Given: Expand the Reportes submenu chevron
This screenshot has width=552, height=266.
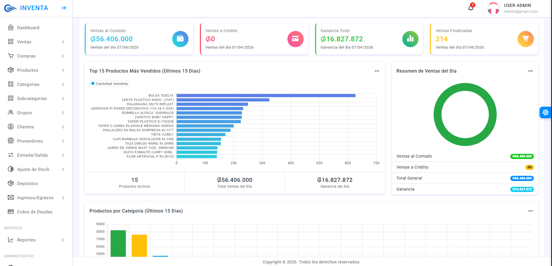Looking at the screenshot, I should click(63, 240).
